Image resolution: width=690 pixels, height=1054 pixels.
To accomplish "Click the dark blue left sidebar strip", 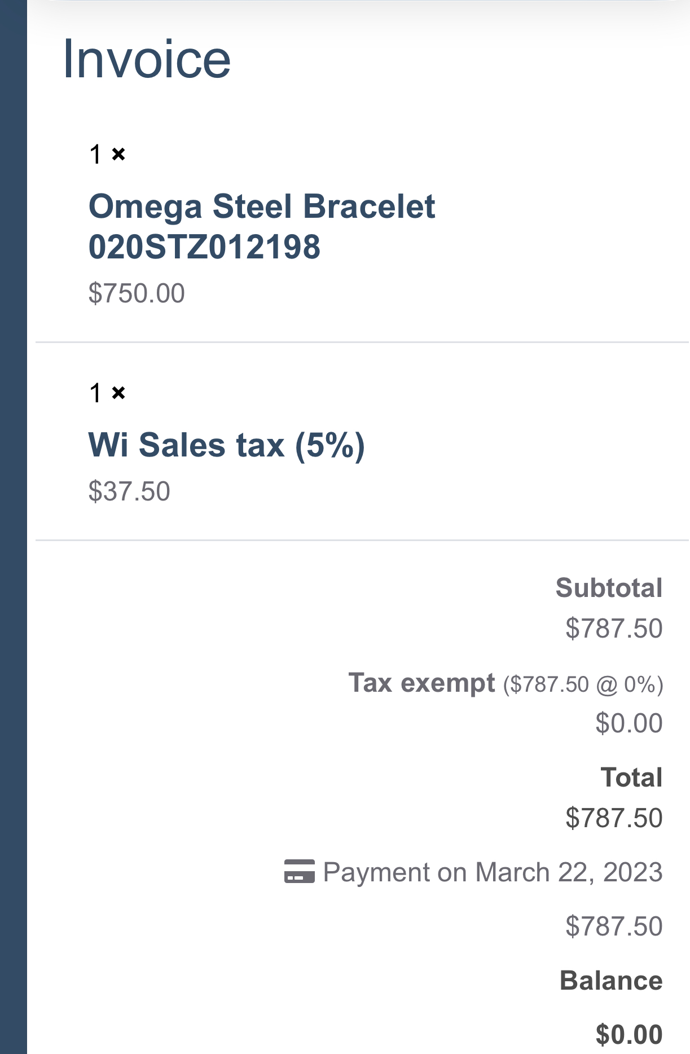I will 14,527.
